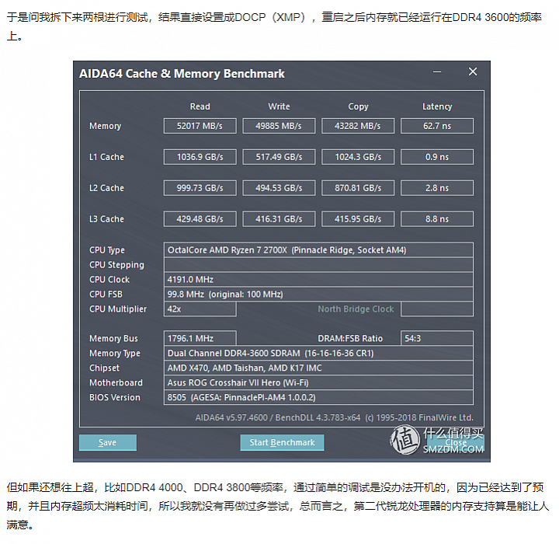Click L3 Cache Write 416.31 GB/s

click(x=279, y=219)
